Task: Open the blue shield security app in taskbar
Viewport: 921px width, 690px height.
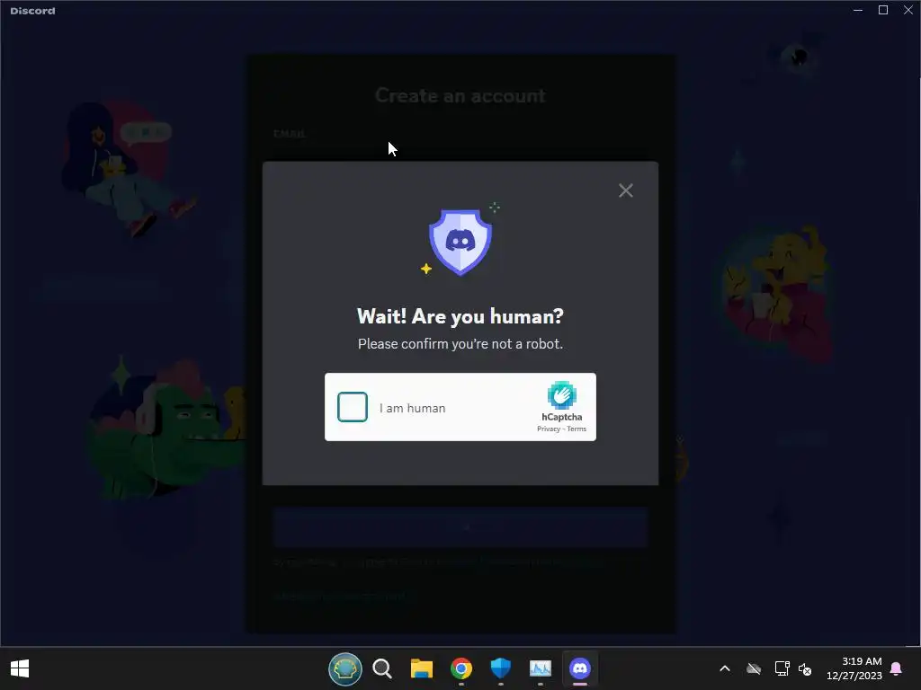Action: point(500,668)
